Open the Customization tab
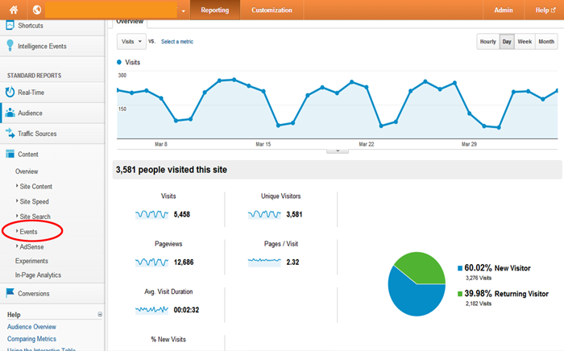Screen dimensions: 564x351 [x=272, y=10]
